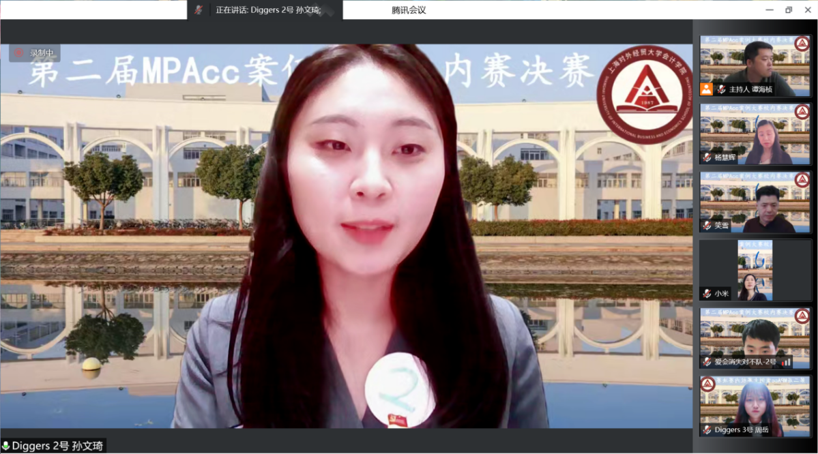
Task: Restore the 腾讯会议 window size
Action: tap(789, 10)
